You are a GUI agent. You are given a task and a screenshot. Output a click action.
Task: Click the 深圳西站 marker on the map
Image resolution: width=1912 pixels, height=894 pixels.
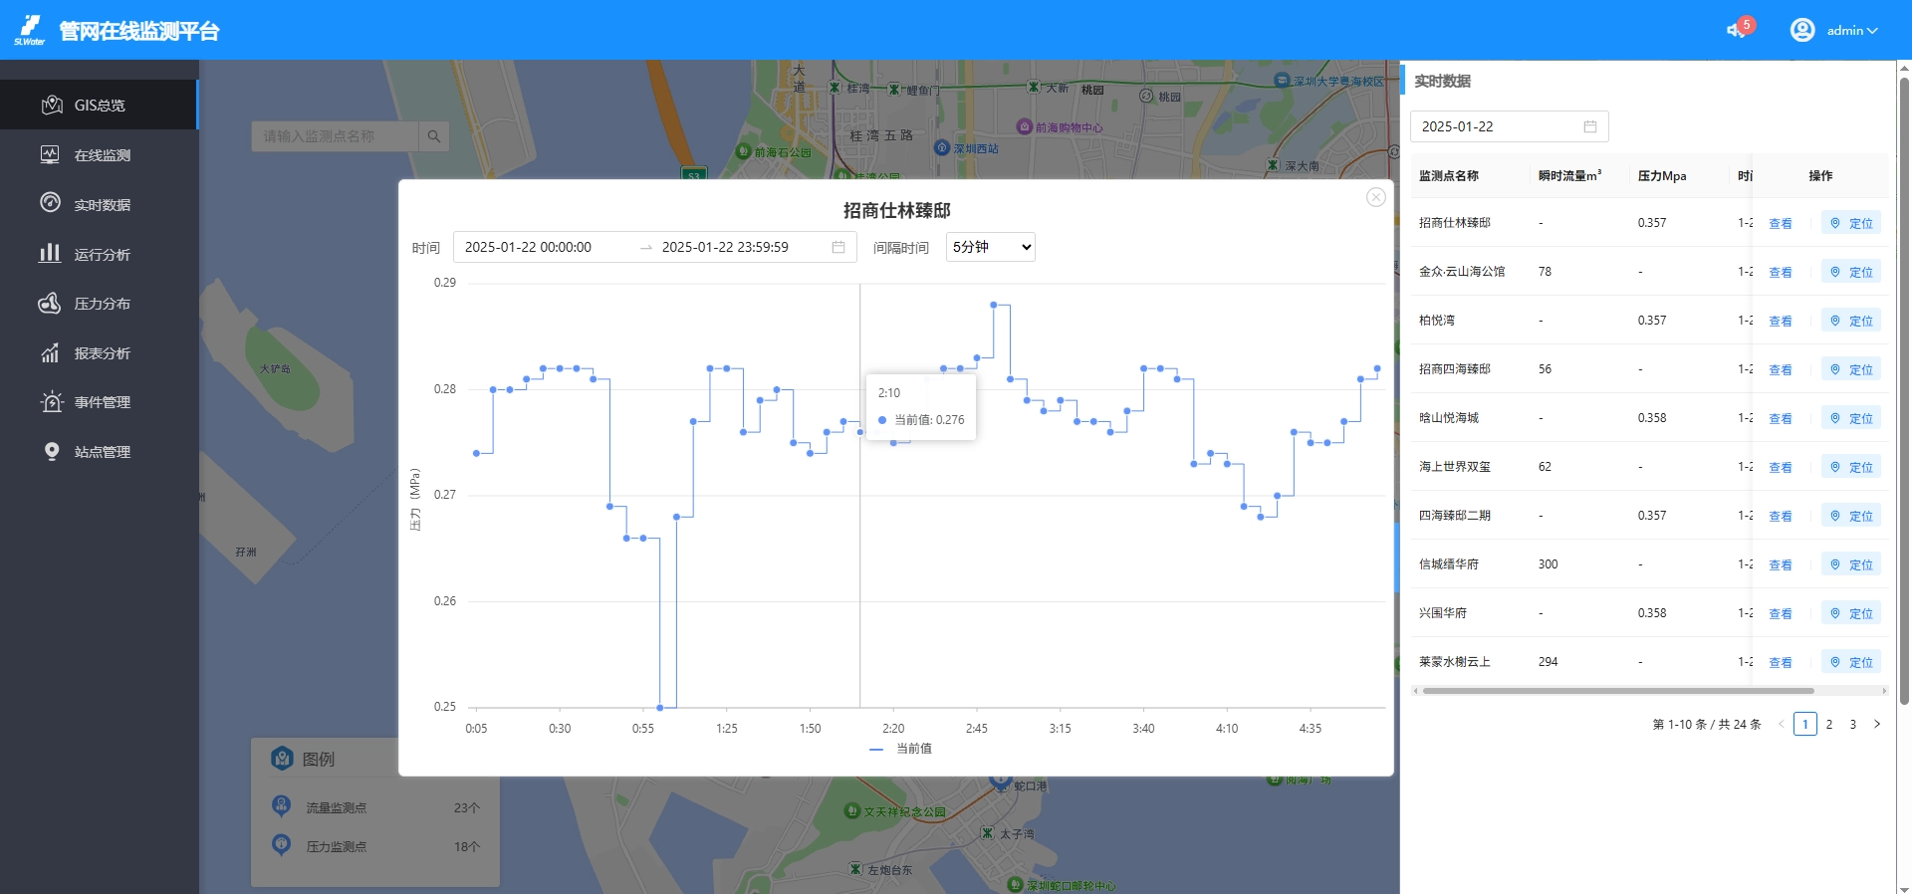pyautogui.click(x=942, y=148)
